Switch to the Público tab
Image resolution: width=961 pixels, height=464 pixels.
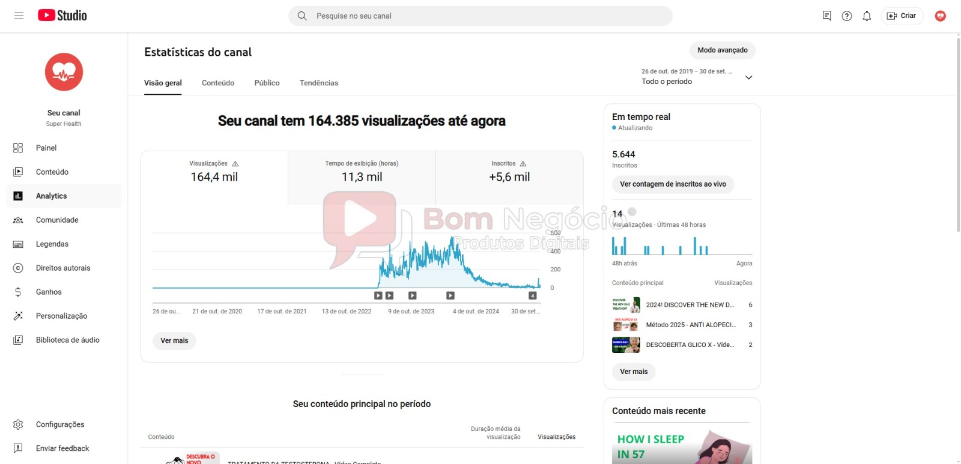267,83
